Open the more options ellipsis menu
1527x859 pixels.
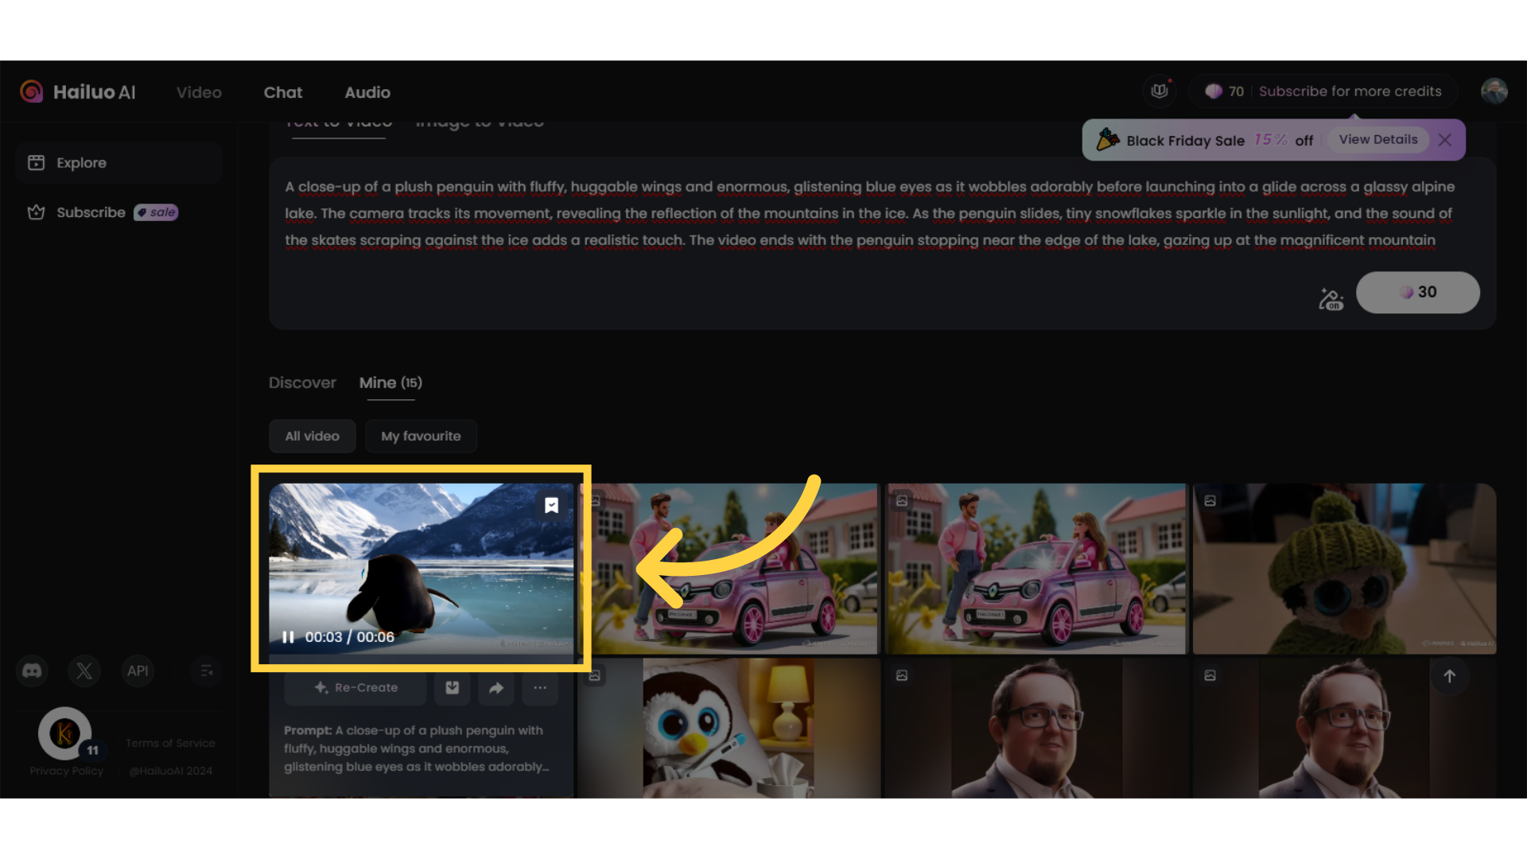coord(540,688)
